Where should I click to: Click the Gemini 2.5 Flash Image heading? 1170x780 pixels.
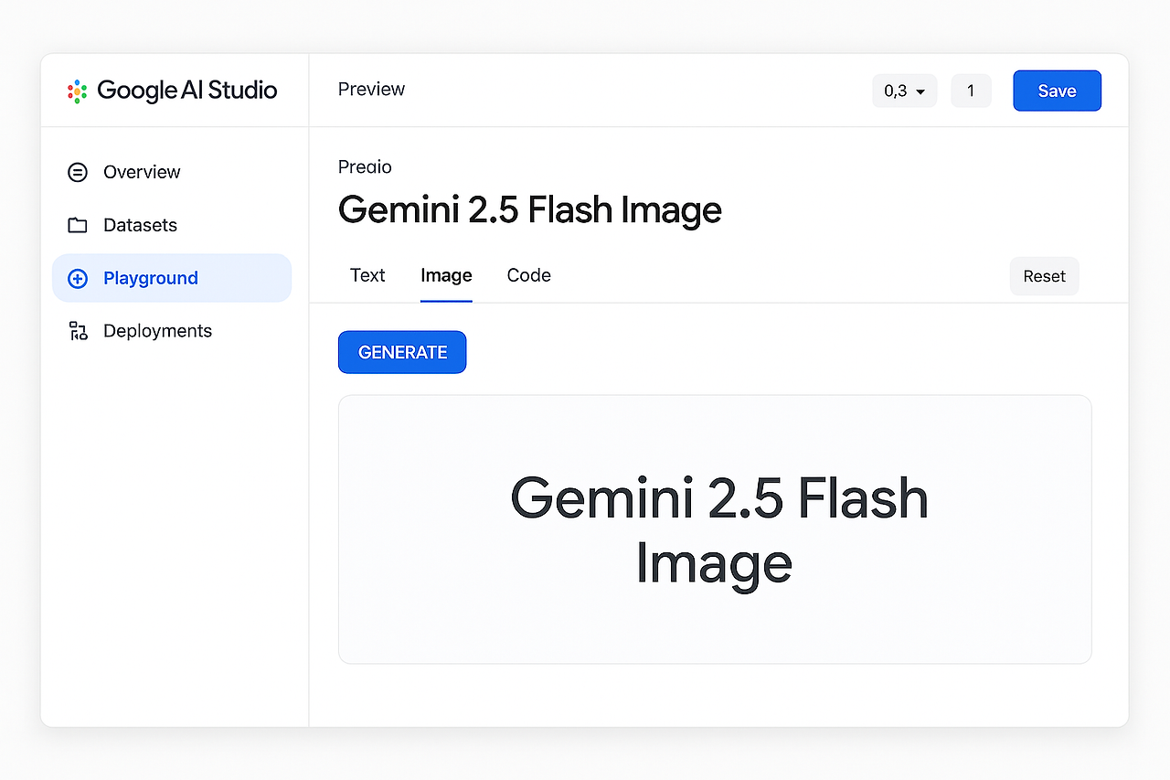[530, 209]
